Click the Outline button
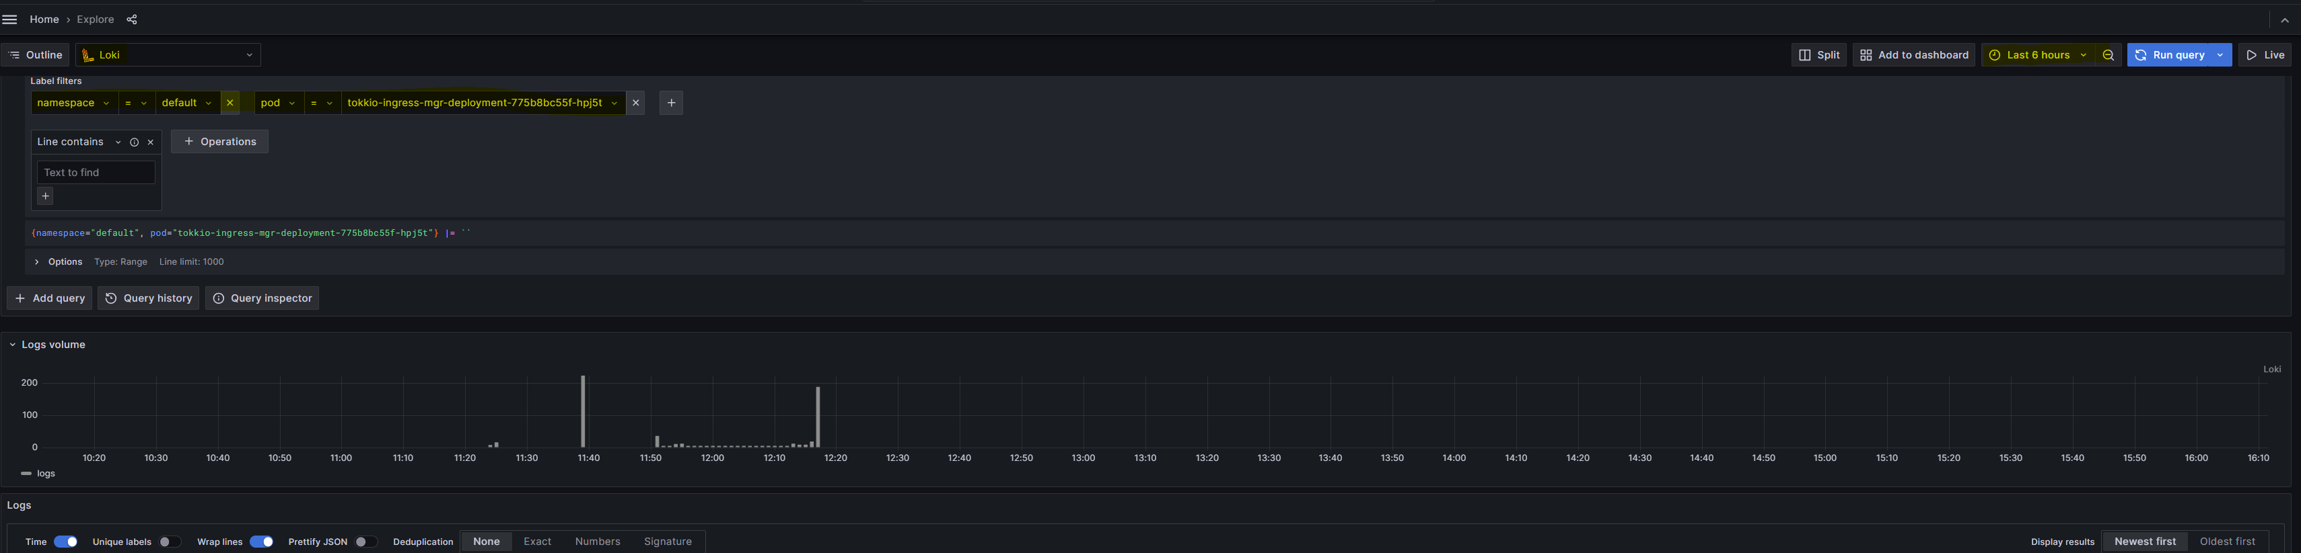The height and width of the screenshot is (553, 2301). (x=35, y=55)
